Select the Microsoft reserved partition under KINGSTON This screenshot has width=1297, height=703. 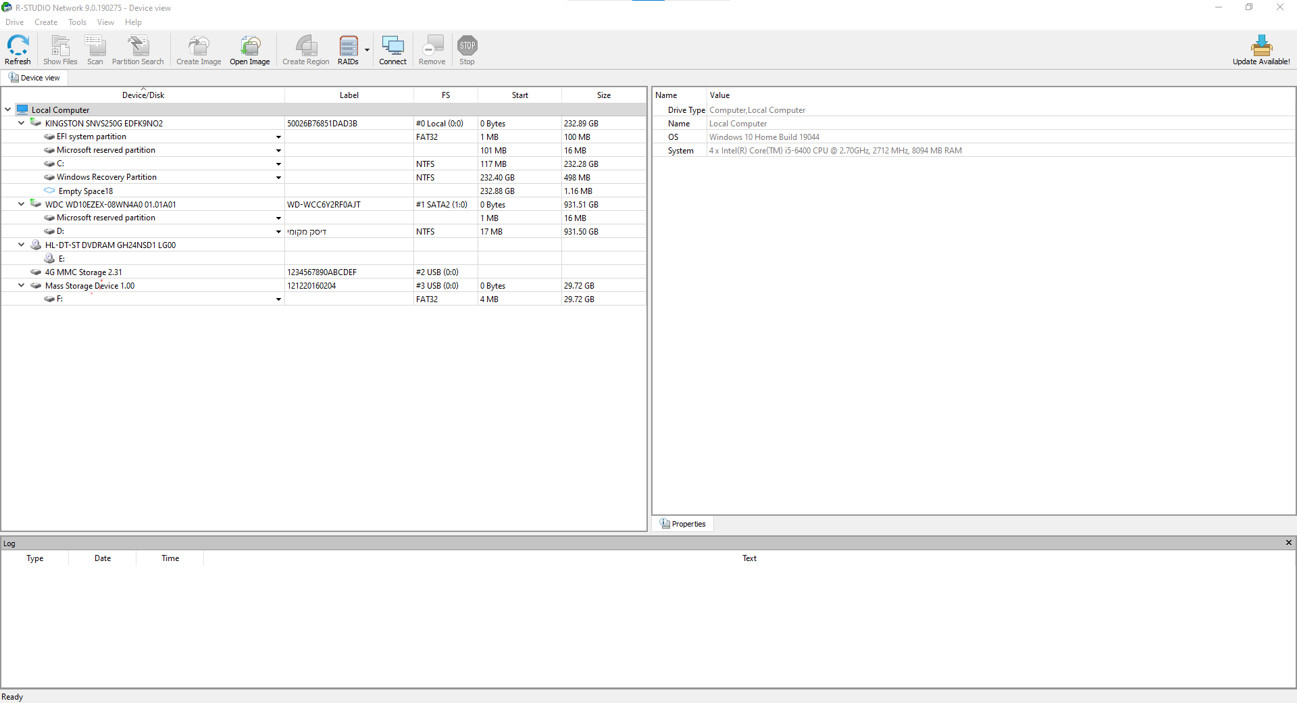pos(106,150)
